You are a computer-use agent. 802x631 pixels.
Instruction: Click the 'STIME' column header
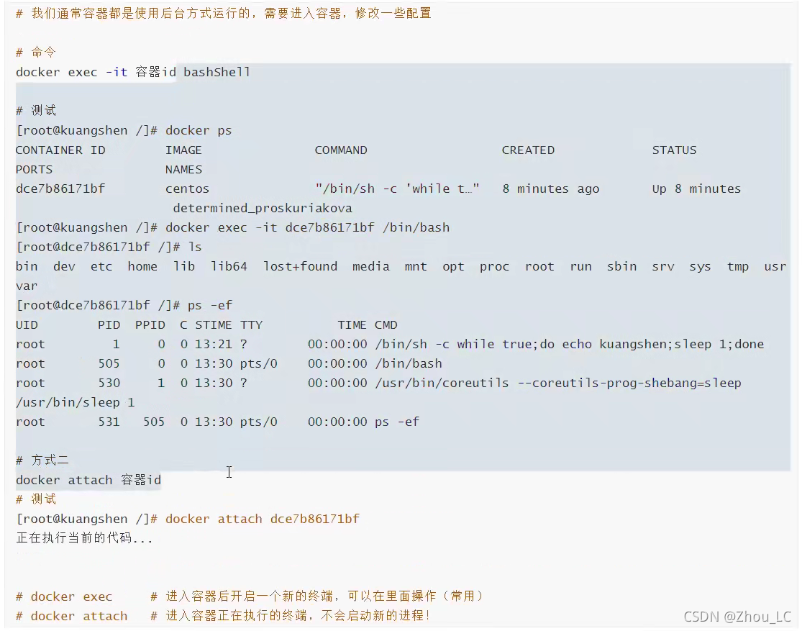point(214,325)
